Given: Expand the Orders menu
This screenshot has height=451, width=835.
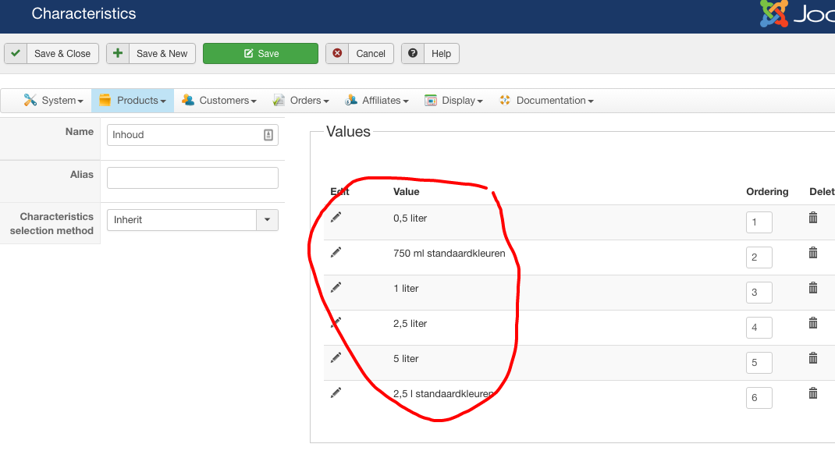Looking at the screenshot, I should pyautogui.click(x=301, y=100).
